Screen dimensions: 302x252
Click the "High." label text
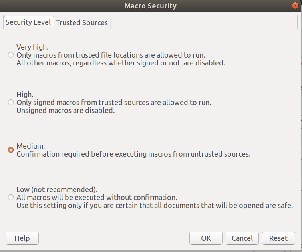tap(25, 95)
